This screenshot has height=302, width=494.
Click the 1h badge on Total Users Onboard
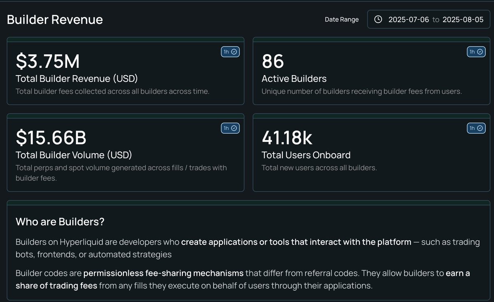point(476,128)
